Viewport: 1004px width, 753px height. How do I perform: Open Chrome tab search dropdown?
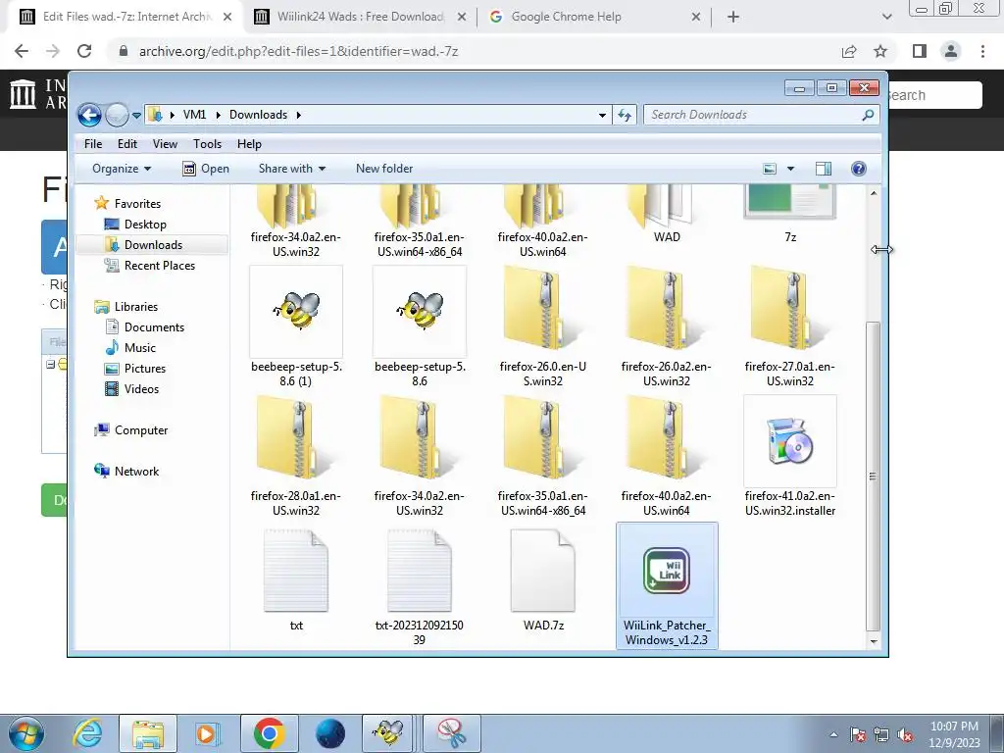886,17
